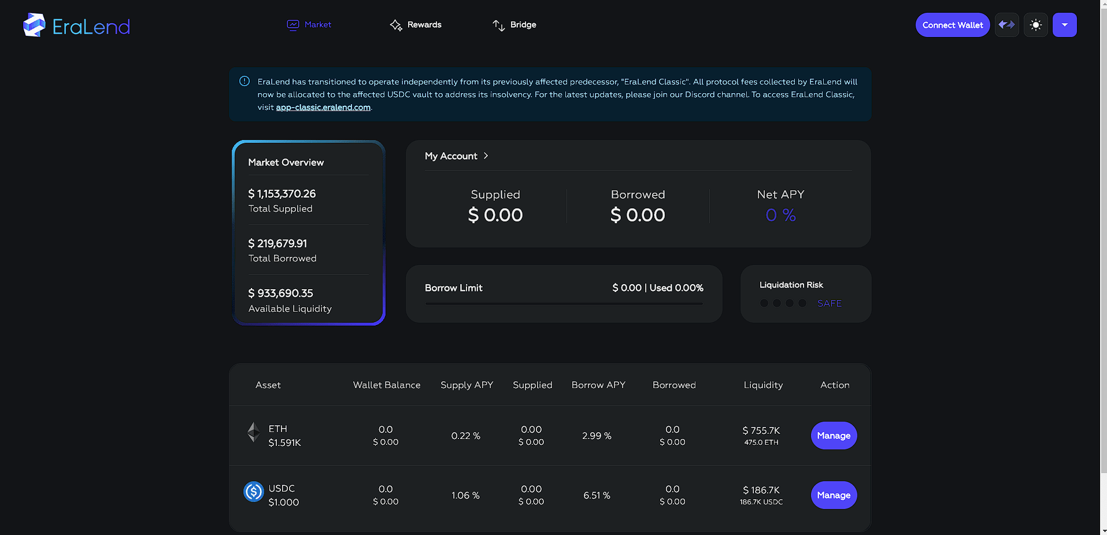Expand My Account chevron

(x=486, y=156)
